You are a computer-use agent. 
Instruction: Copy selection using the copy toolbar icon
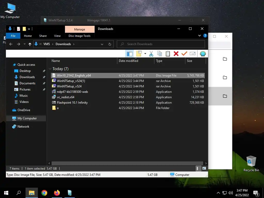(x=159, y=54)
